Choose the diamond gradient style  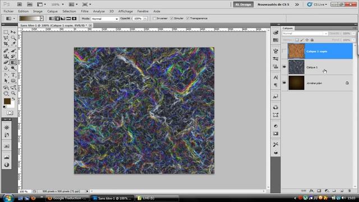[x=74, y=19]
